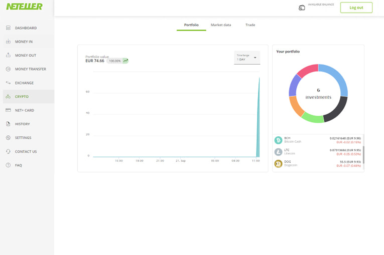Click the purple donut chart segment

[x=294, y=85]
